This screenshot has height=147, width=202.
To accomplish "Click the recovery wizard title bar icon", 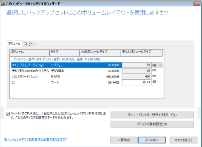I will [x=3, y=4].
